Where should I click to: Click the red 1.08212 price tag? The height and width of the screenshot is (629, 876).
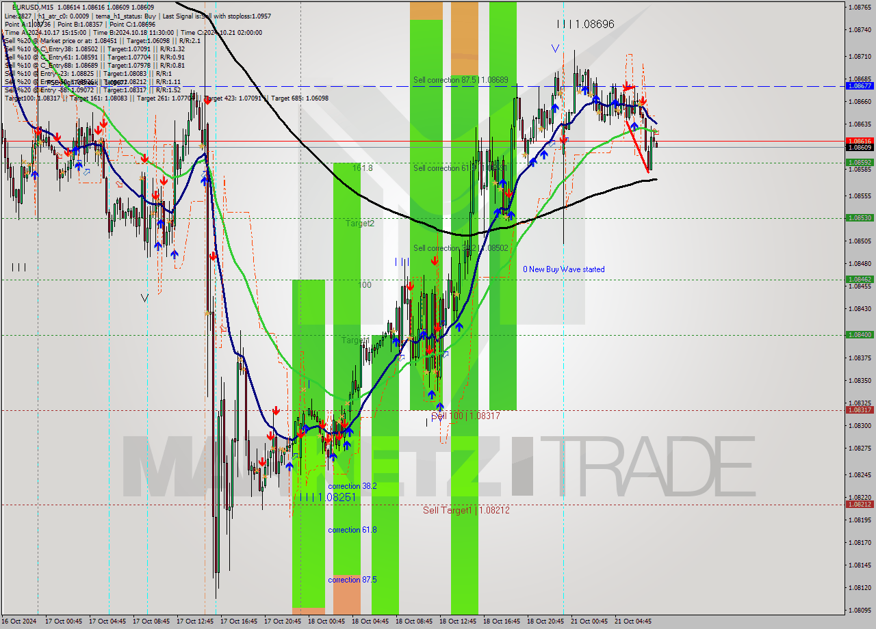pos(860,504)
